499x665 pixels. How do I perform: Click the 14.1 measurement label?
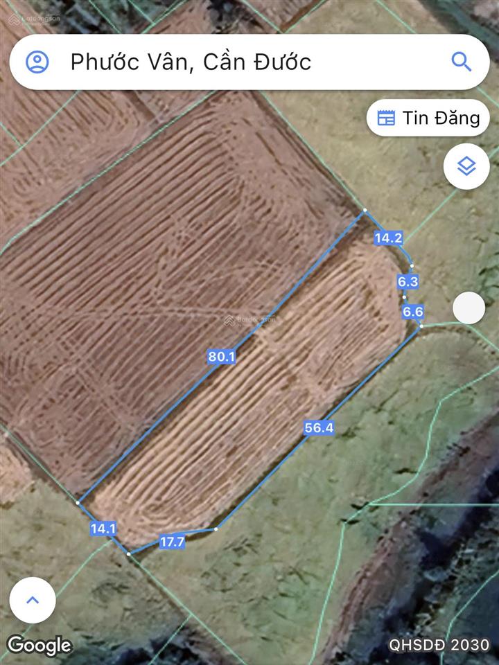(103, 529)
